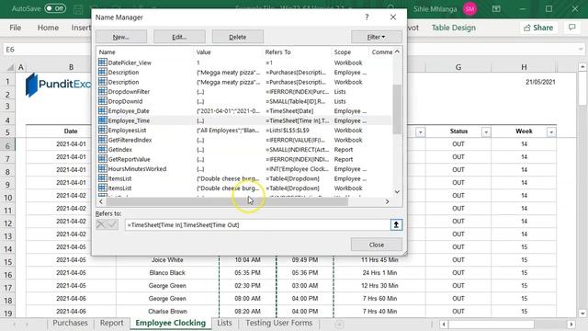Open the Table Design ribbon tab
This screenshot has width=588, height=331.
[453, 28]
